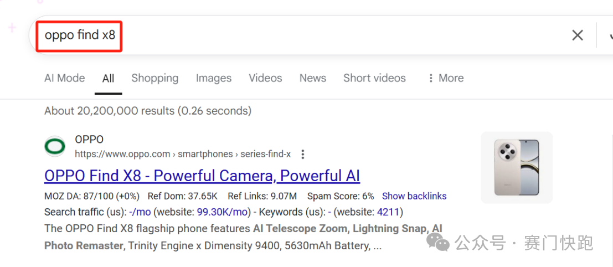613x267 pixels.
Task: Open the Shopping tab
Action: 155,78
